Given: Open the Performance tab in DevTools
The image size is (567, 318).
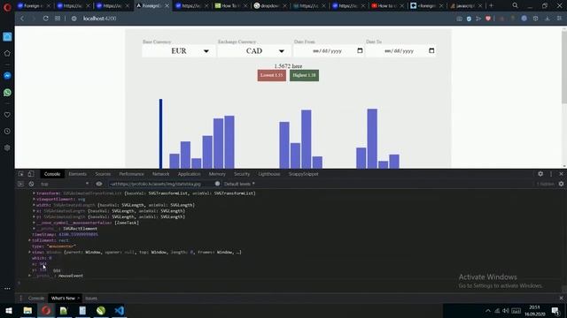Looking at the screenshot, I should [131, 174].
